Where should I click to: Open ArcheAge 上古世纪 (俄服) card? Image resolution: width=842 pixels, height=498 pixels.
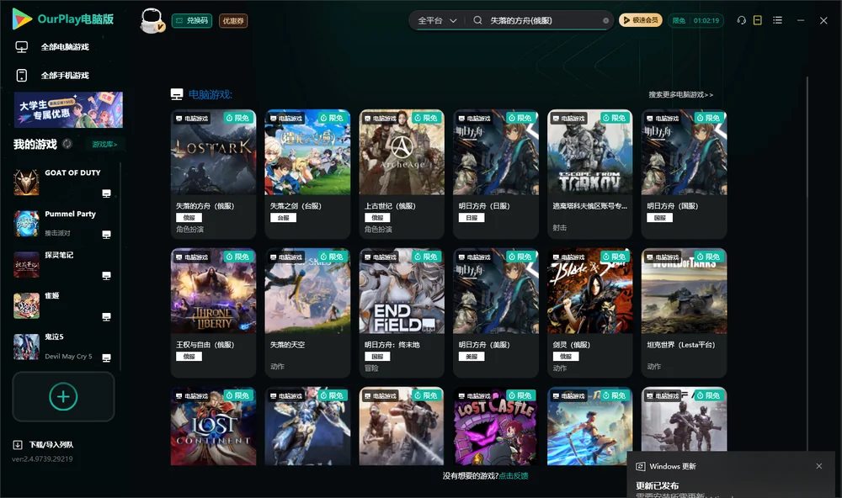coord(402,174)
